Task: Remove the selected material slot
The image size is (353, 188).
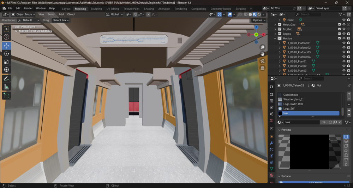Action: [349, 98]
